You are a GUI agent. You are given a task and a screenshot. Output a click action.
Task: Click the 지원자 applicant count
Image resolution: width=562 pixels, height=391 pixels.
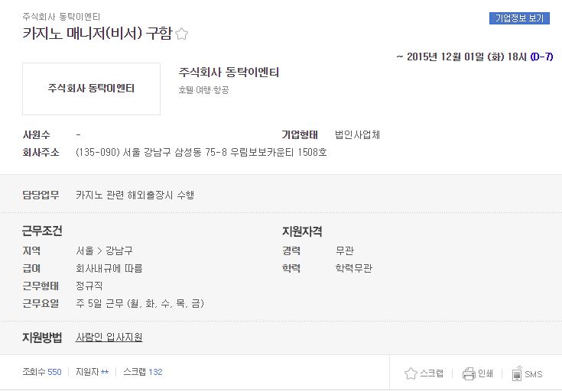coord(92,372)
